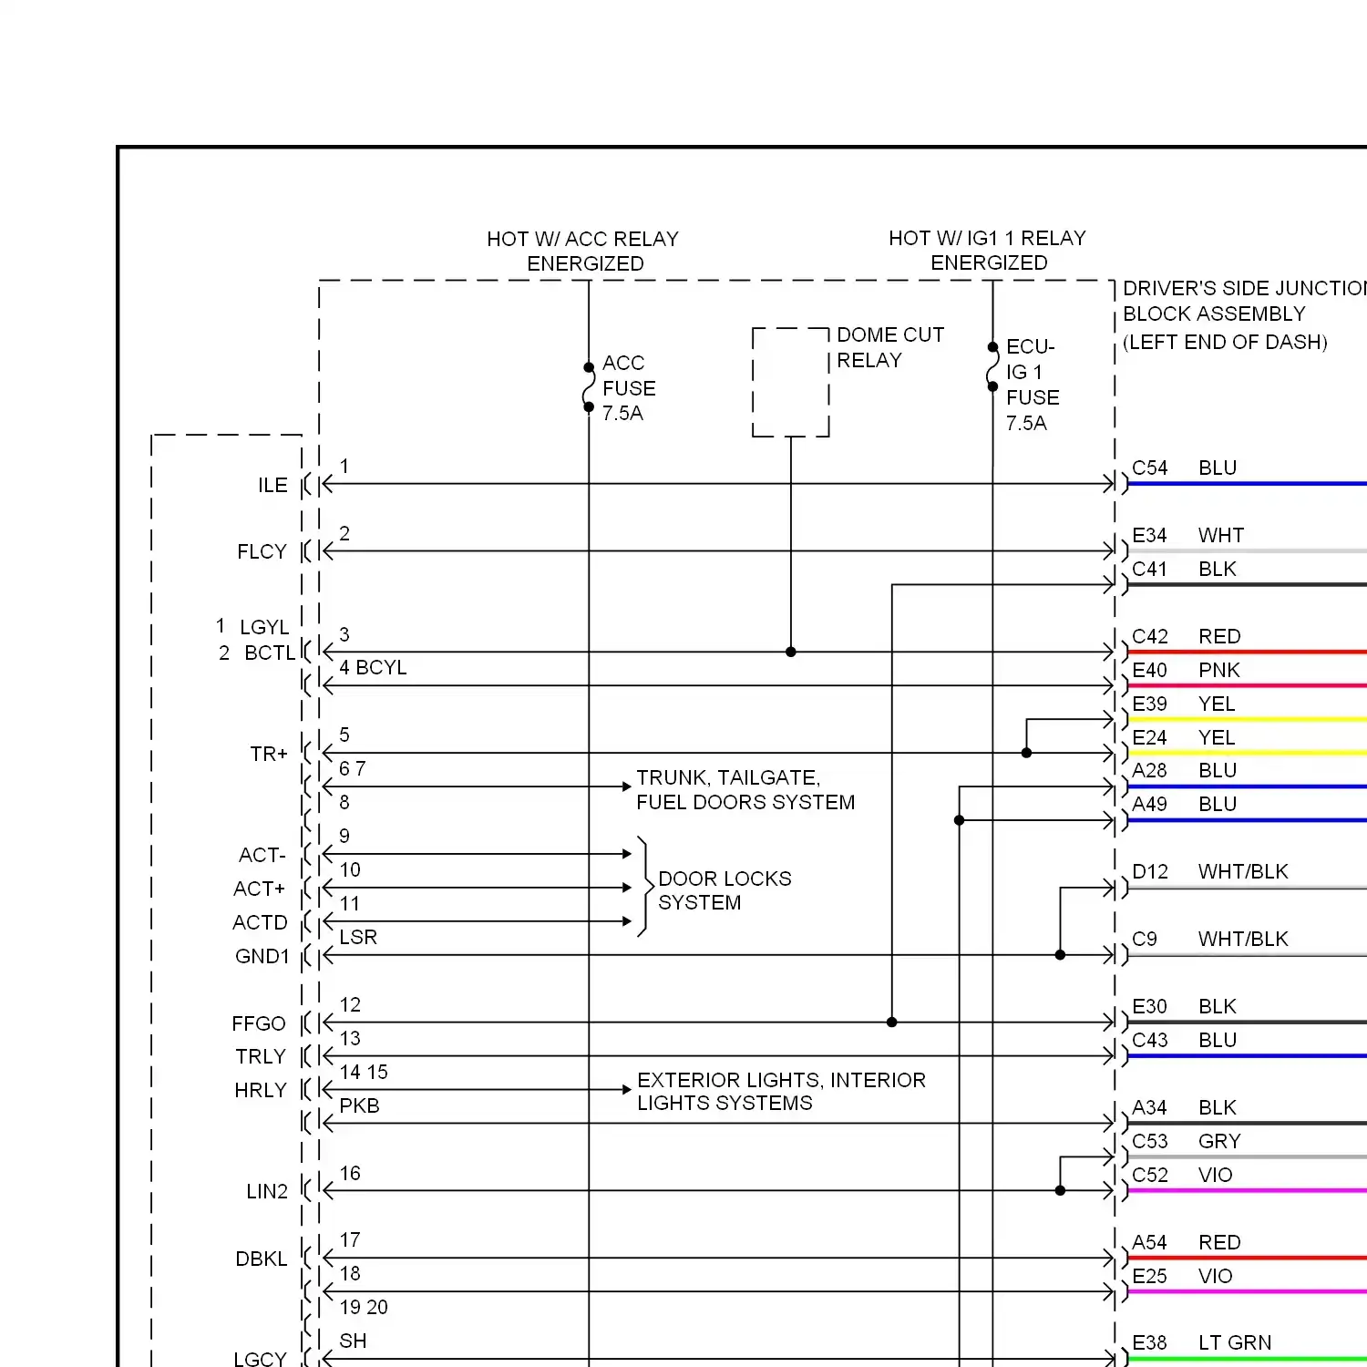Click the ACC FUSE 7.5A label

(x=629, y=388)
